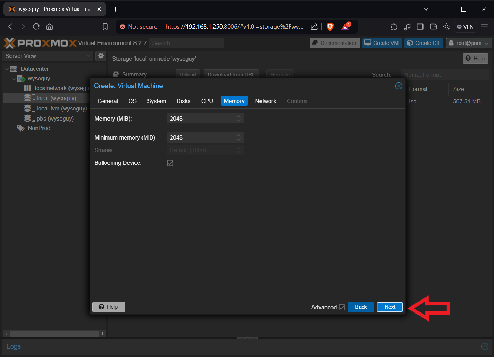Switch to the CPU tab

coord(207,101)
